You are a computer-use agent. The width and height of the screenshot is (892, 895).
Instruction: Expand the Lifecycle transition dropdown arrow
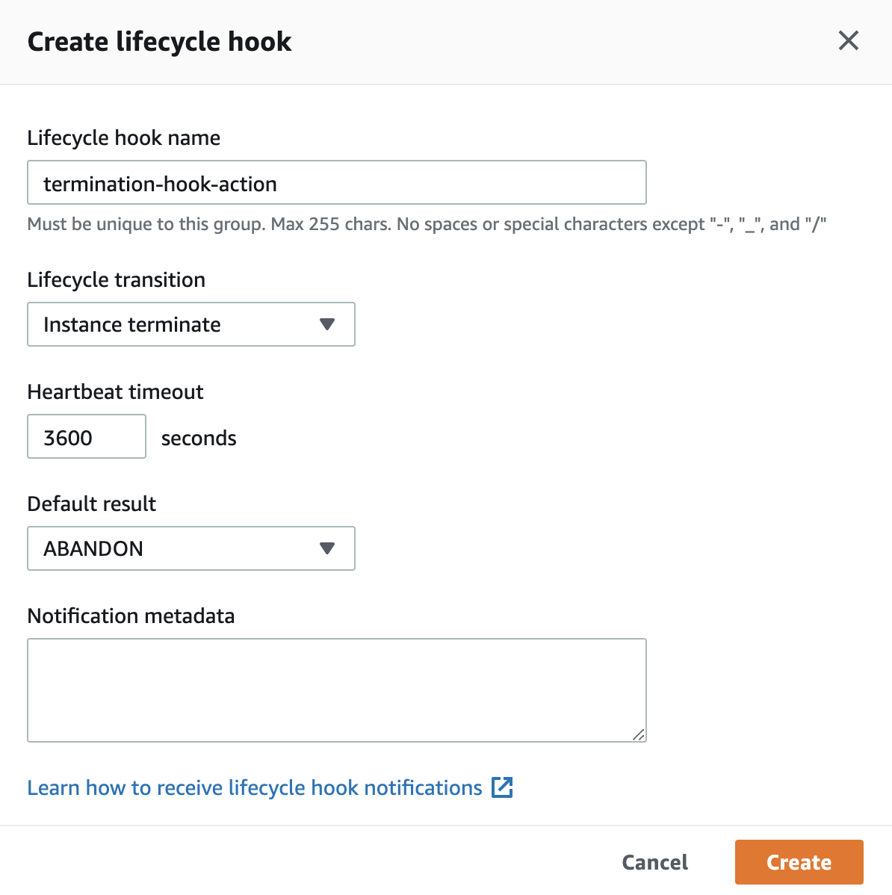coord(327,324)
